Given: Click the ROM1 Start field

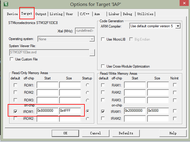Looking at the screenshot, I should 47,85.
